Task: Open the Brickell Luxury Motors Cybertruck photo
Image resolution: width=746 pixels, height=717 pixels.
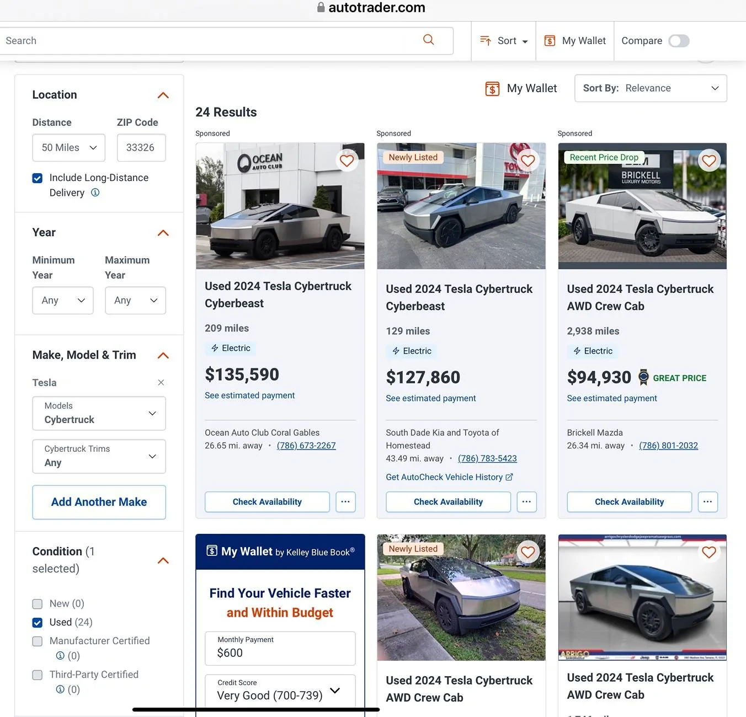Action: click(x=642, y=206)
